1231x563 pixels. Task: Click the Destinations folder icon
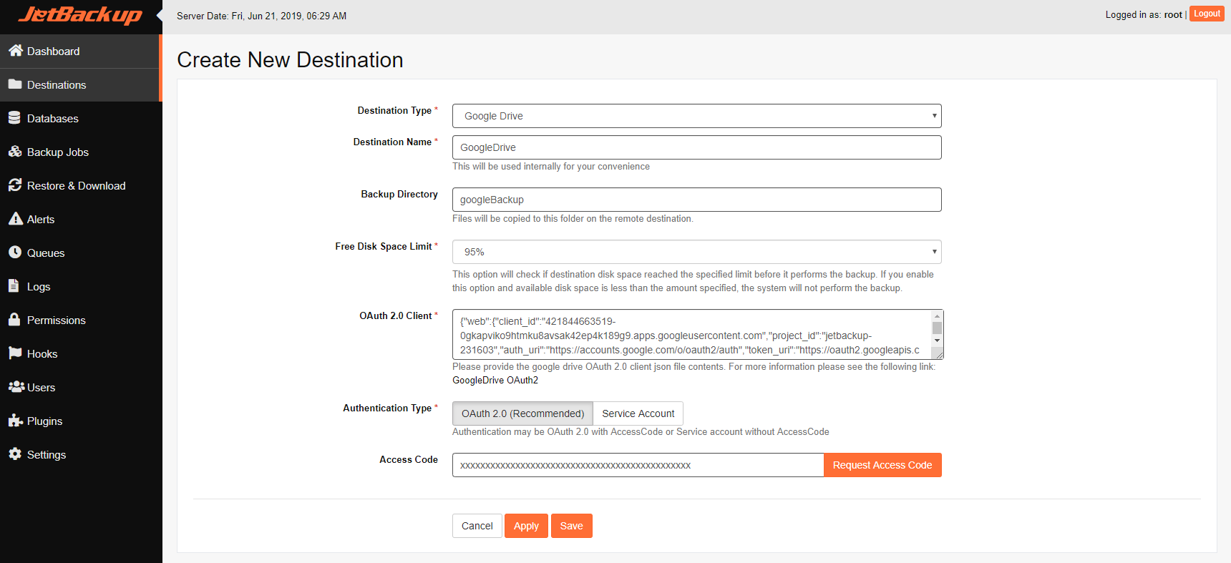15,84
